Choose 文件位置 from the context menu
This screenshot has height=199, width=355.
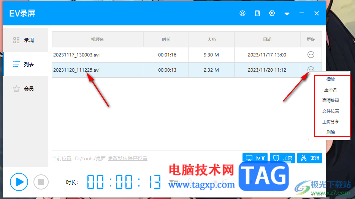pos(331,111)
